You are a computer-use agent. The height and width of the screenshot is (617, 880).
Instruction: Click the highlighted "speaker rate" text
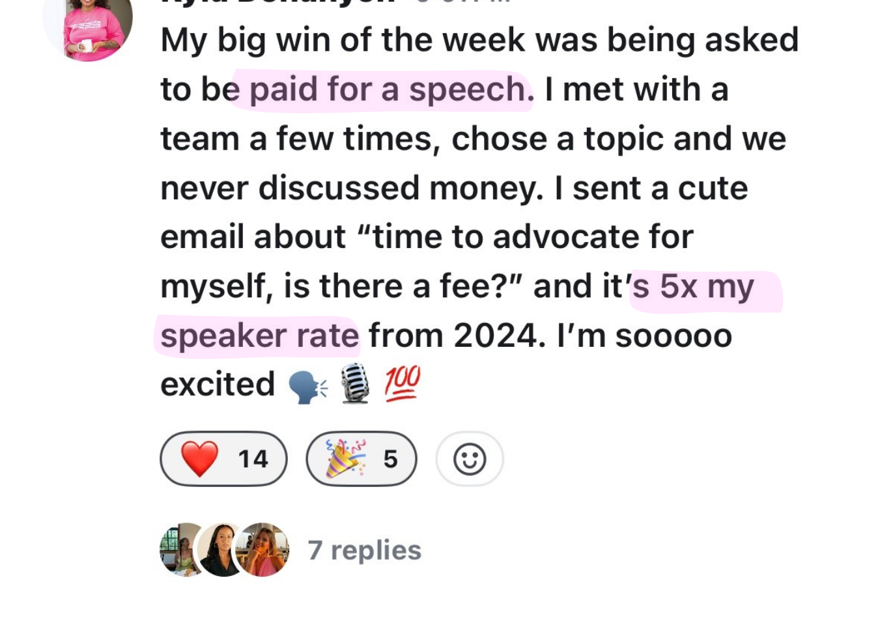tap(259, 336)
